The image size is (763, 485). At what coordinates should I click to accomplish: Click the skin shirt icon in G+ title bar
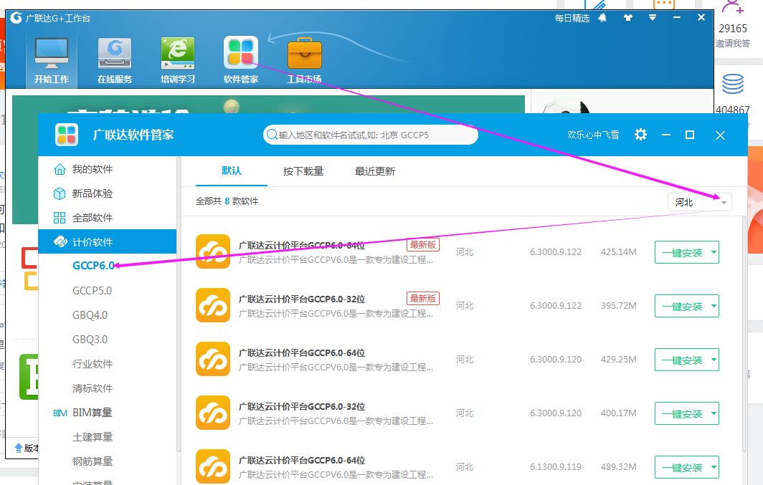[627, 18]
